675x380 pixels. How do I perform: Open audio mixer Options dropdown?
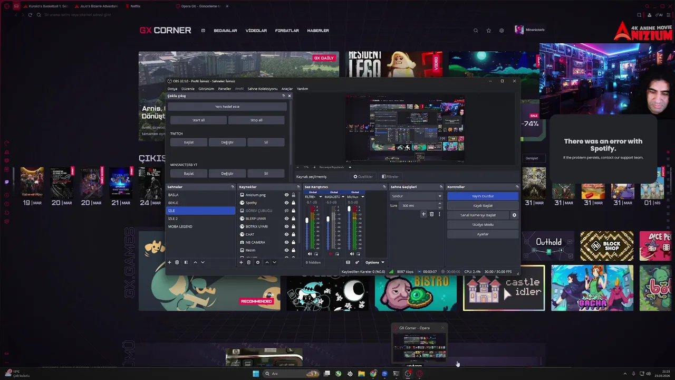375,262
